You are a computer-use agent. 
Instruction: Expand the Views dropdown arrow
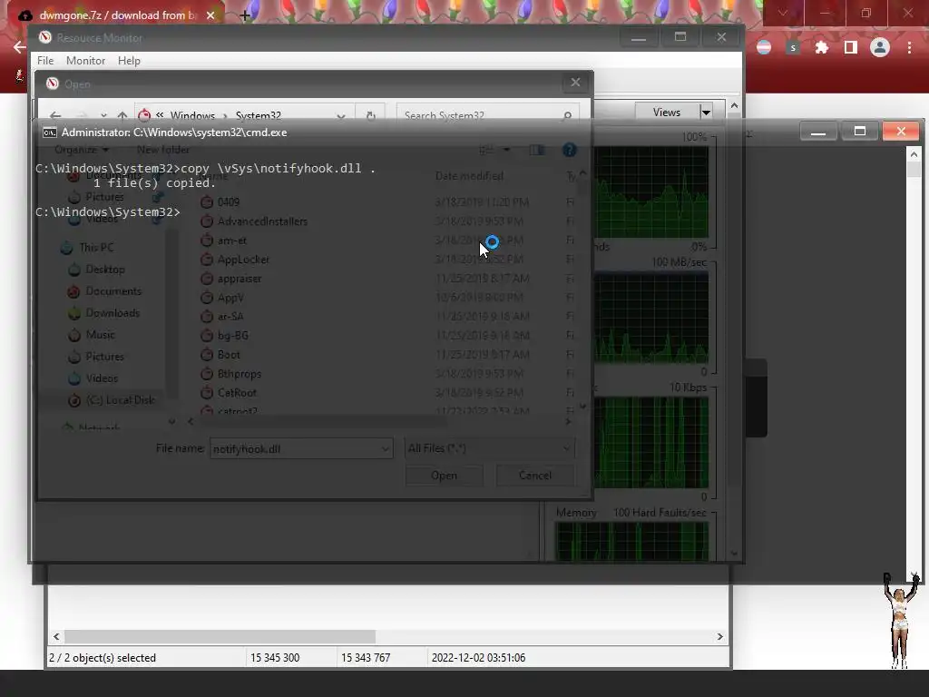(x=706, y=112)
